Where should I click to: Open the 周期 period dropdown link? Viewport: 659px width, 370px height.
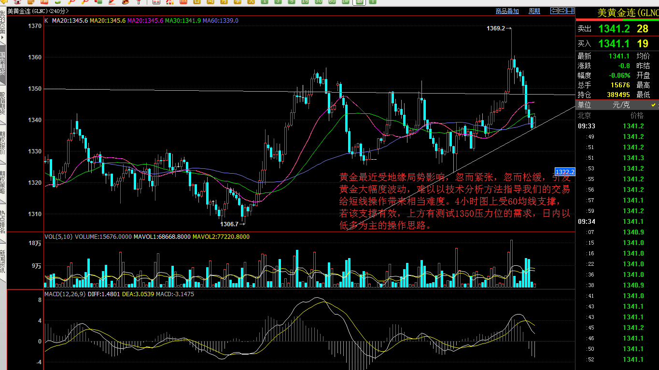(x=534, y=11)
